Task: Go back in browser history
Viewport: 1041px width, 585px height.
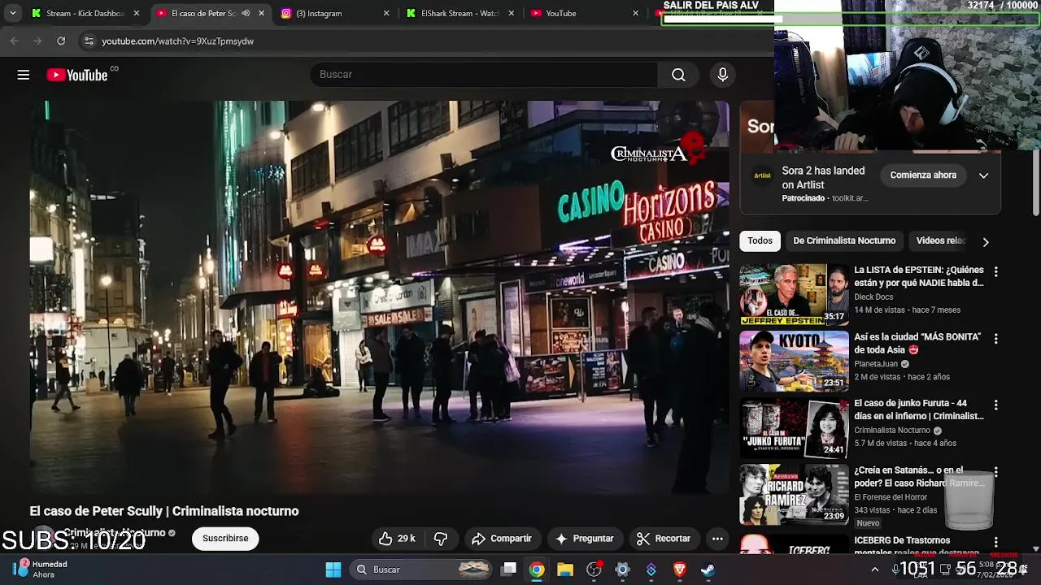Action: pos(15,41)
